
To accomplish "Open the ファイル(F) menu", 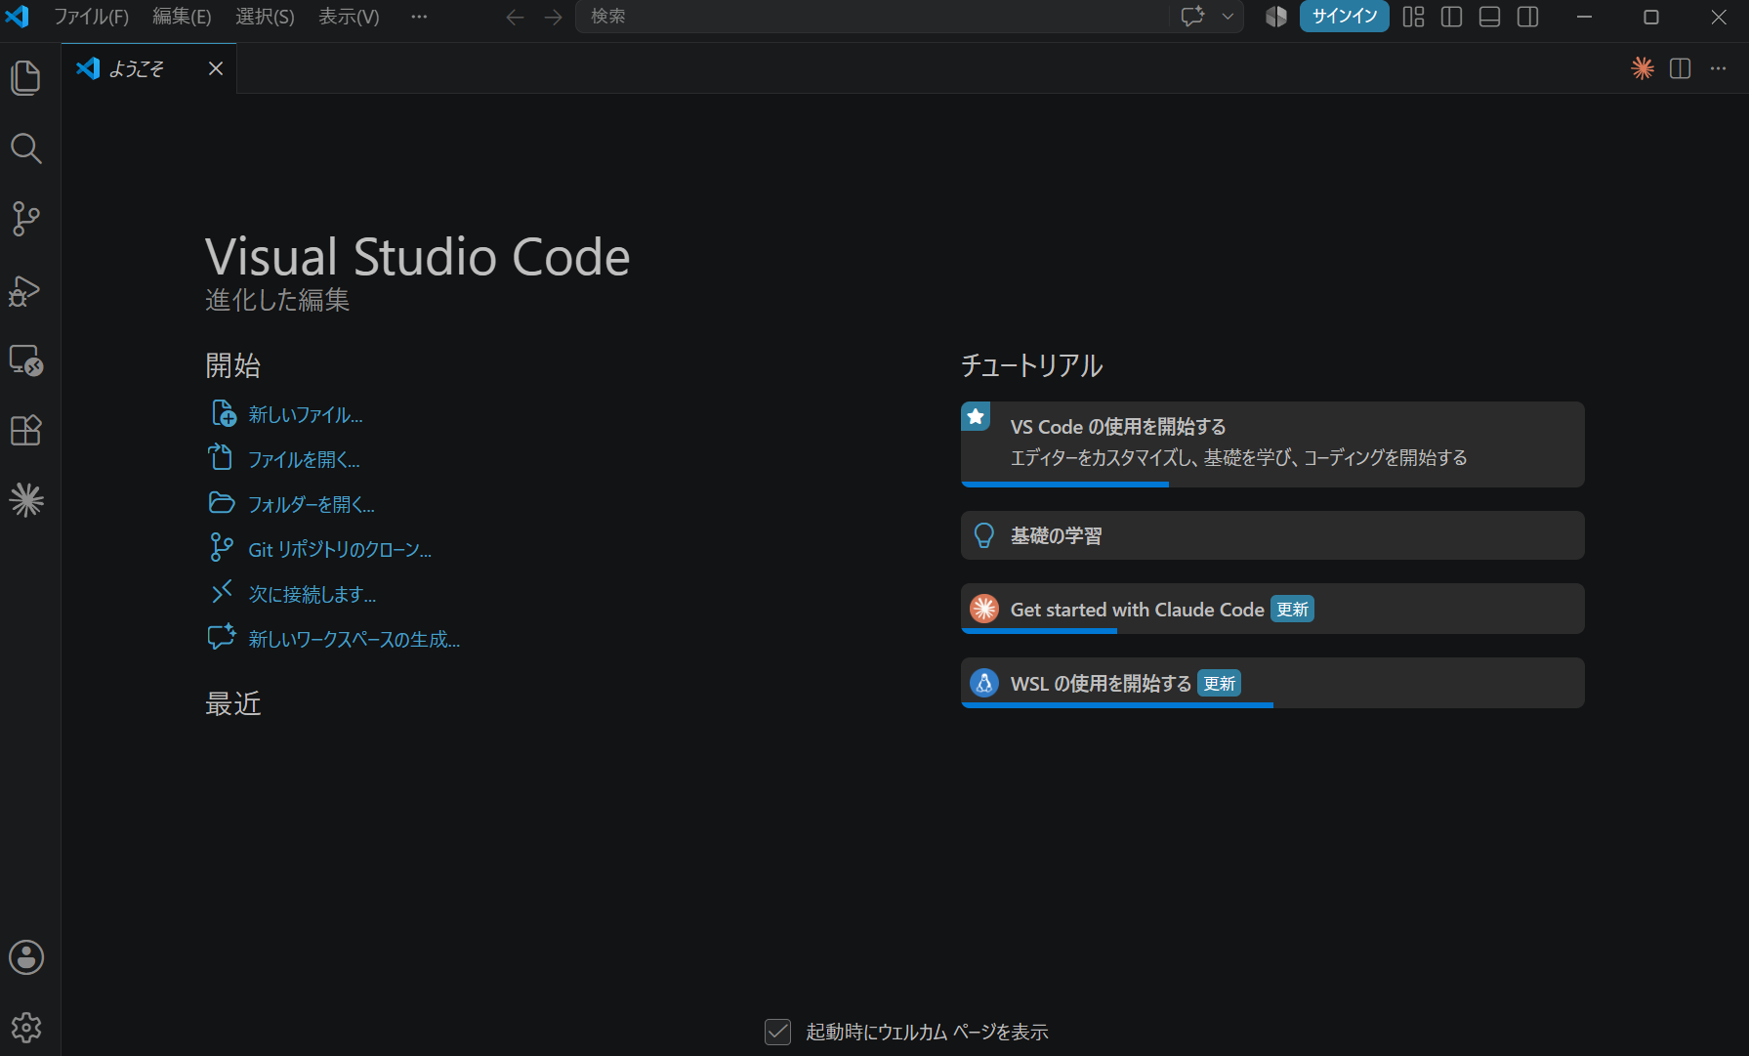I will tap(91, 17).
